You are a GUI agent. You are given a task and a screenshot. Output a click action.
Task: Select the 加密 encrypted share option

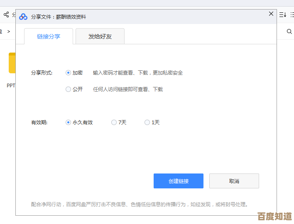[x=69, y=72]
